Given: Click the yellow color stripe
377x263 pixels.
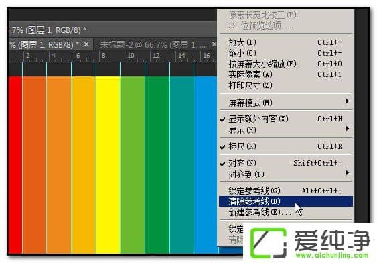Looking at the screenshot, I should (x=108, y=165).
